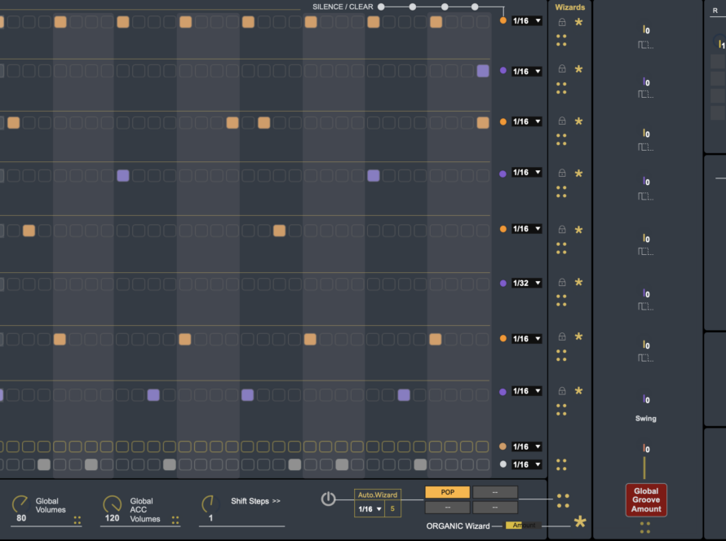Select the POP wizard style
The height and width of the screenshot is (541, 726).
click(x=447, y=492)
